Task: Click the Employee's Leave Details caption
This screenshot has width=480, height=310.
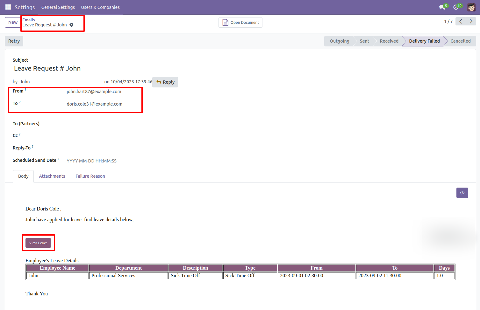Action: tap(52, 261)
